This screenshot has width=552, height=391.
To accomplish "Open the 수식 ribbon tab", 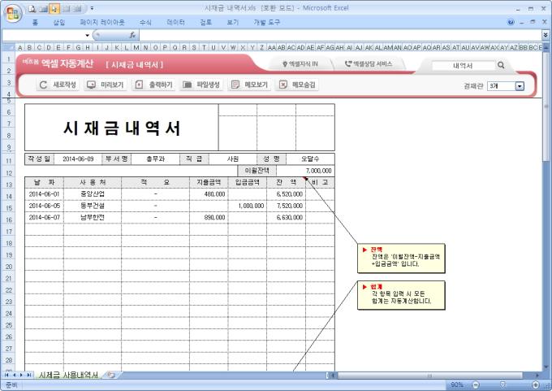I will coord(145,22).
